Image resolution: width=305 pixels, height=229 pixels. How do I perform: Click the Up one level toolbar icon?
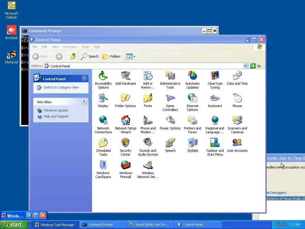[73, 56]
